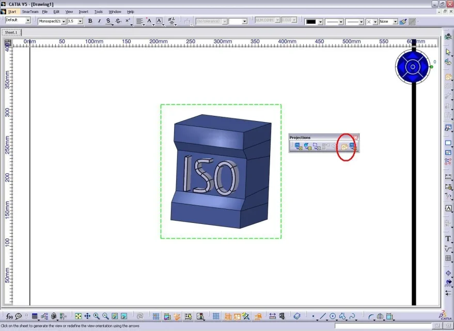454x331 pixels.
Task: Click the Zoom Out magnifier
Action: 106,316
